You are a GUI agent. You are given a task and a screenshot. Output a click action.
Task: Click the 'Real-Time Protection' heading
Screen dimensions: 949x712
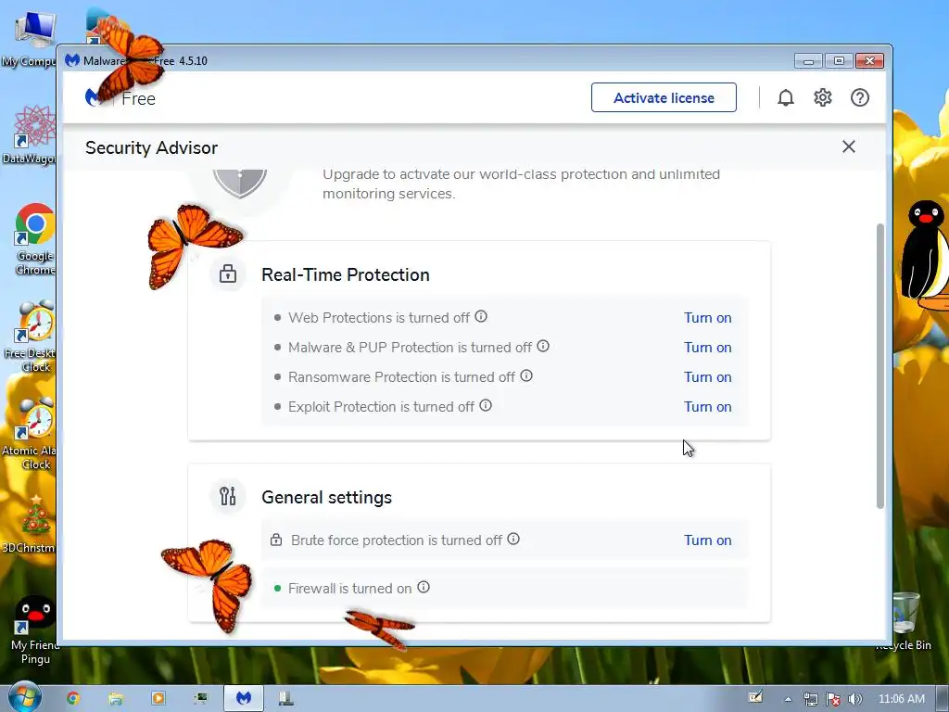[346, 274]
